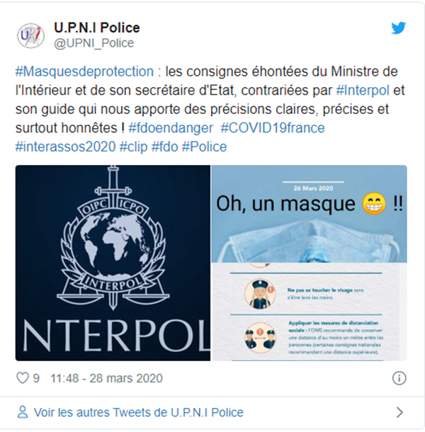Screen dimensions: 425x432
Task: Click the #clip hashtag
Action: click(x=133, y=147)
